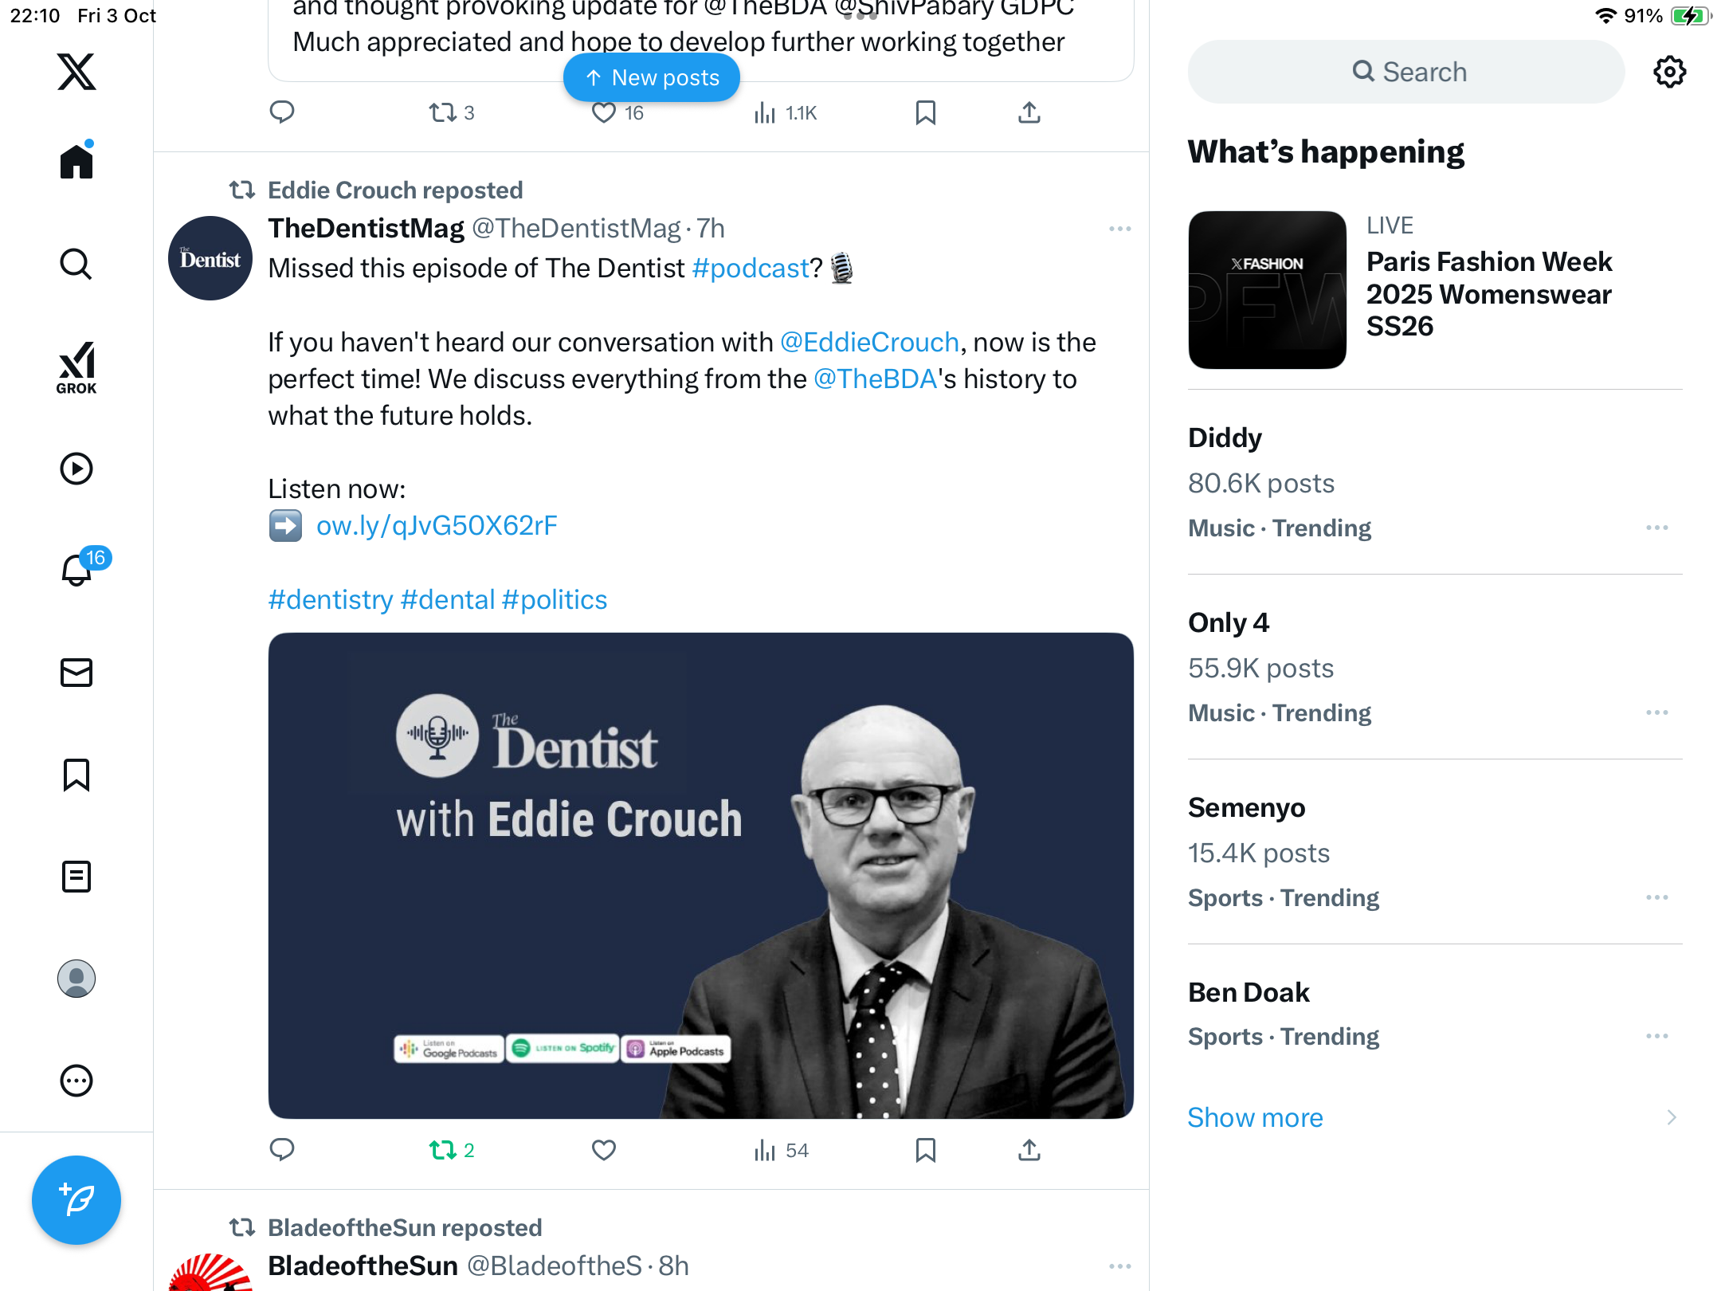Screen dimensions: 1721x1291
Task: Open Grok from the sidebar
Action: [x=76, y=367]
